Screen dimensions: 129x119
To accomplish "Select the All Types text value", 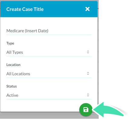I will pyautogui.click(x=15, y=52).
